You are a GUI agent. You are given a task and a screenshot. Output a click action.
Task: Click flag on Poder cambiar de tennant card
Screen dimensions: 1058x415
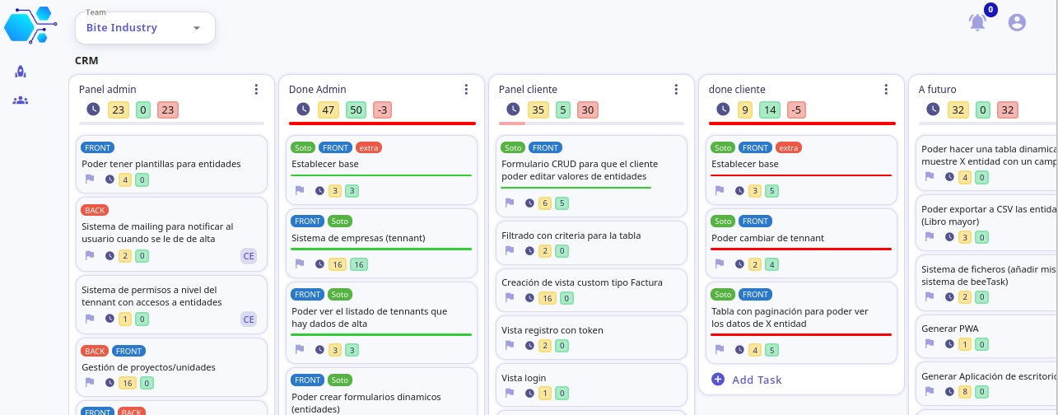point(720,264)
